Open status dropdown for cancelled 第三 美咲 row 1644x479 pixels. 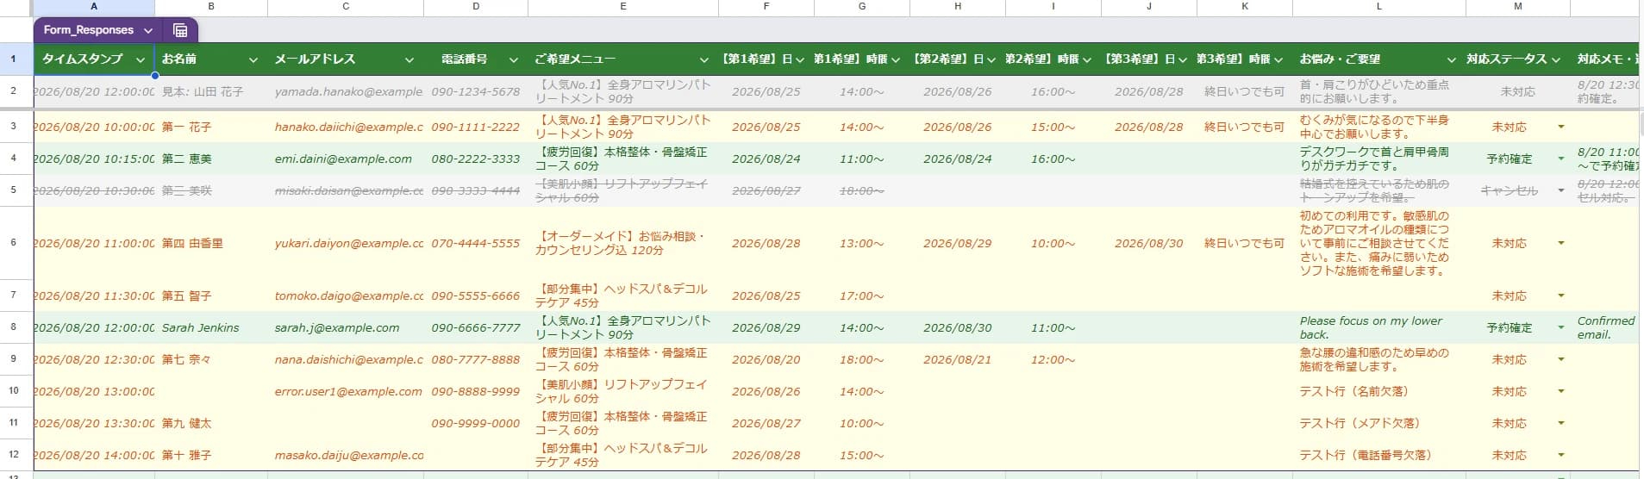click(x=1560, y=190)
